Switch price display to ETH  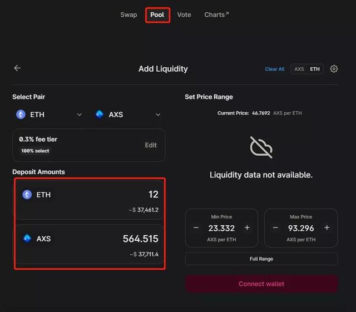click(315, 69)
